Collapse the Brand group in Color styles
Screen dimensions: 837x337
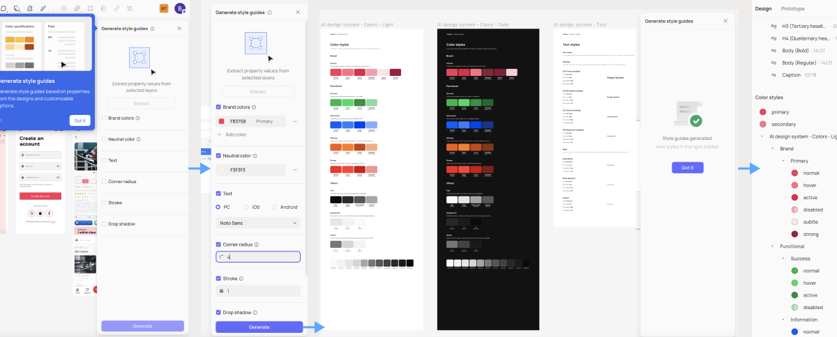pos(772,149)
